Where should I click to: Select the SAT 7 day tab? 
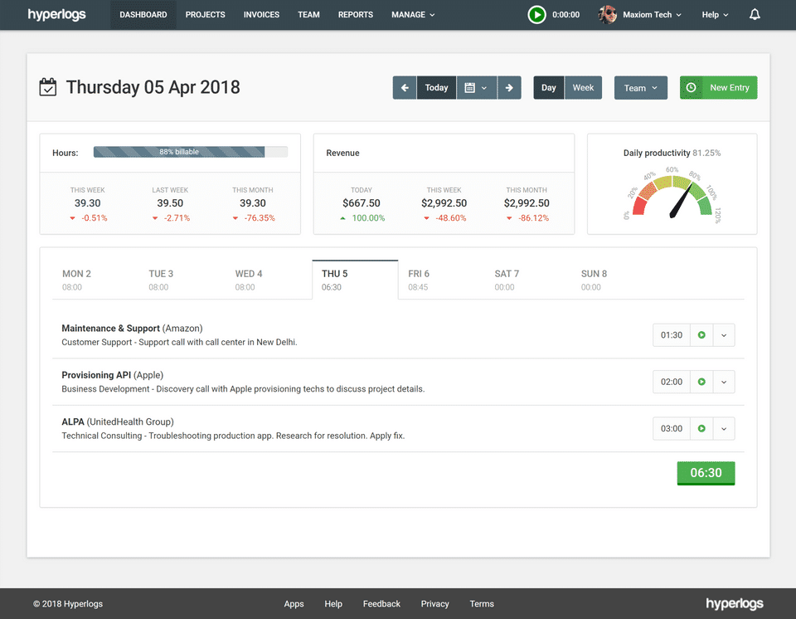point(528,280)
